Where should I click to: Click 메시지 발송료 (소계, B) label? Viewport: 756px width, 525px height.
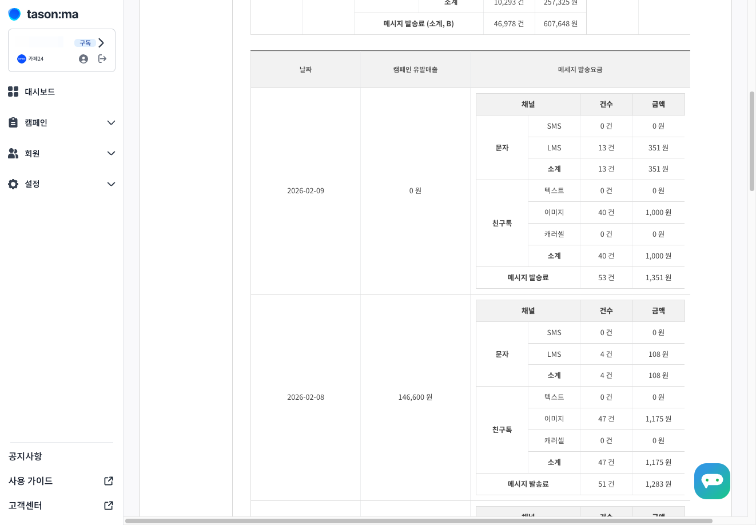click(419, 24)
